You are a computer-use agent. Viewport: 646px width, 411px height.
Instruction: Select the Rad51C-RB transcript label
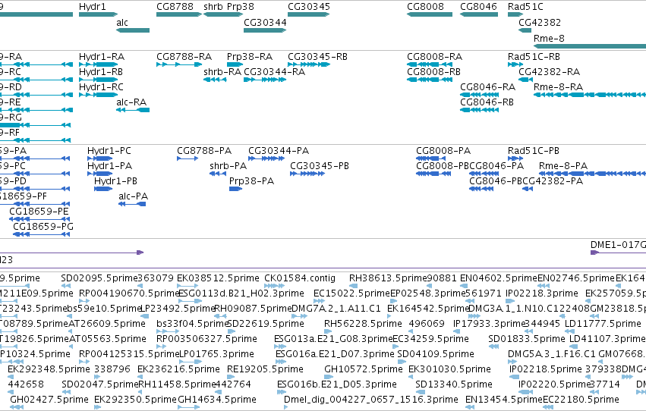(x=534, y=56)
